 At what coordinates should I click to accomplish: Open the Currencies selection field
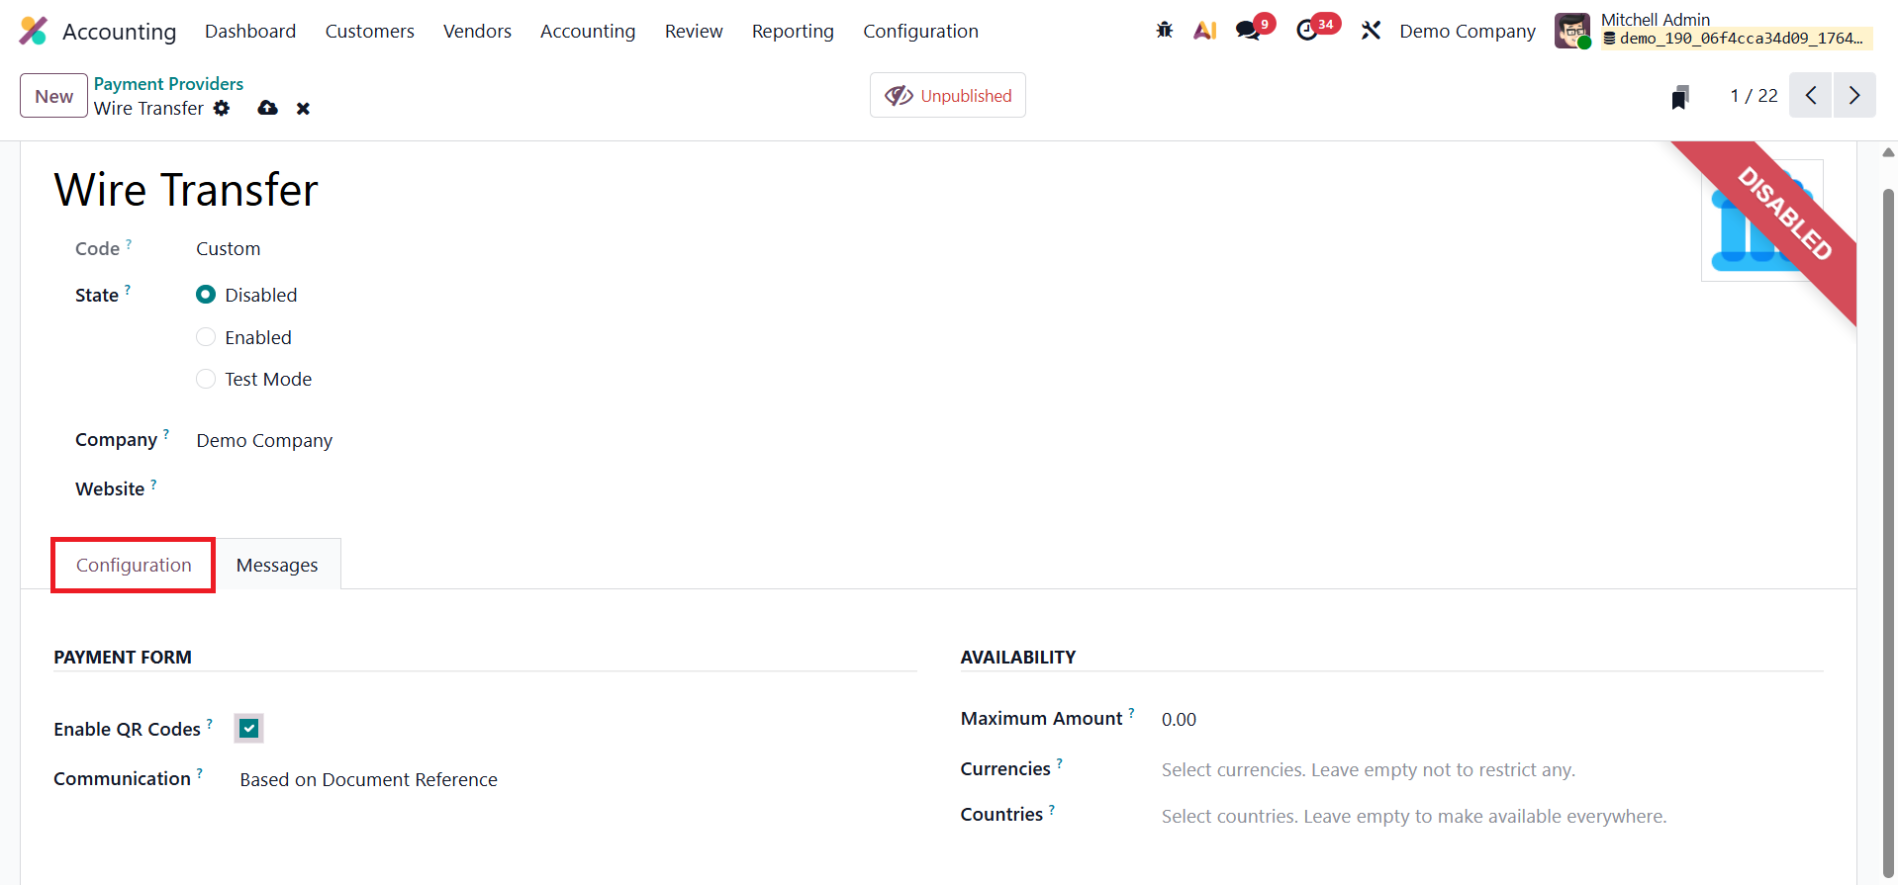[x=1491, y=769]
